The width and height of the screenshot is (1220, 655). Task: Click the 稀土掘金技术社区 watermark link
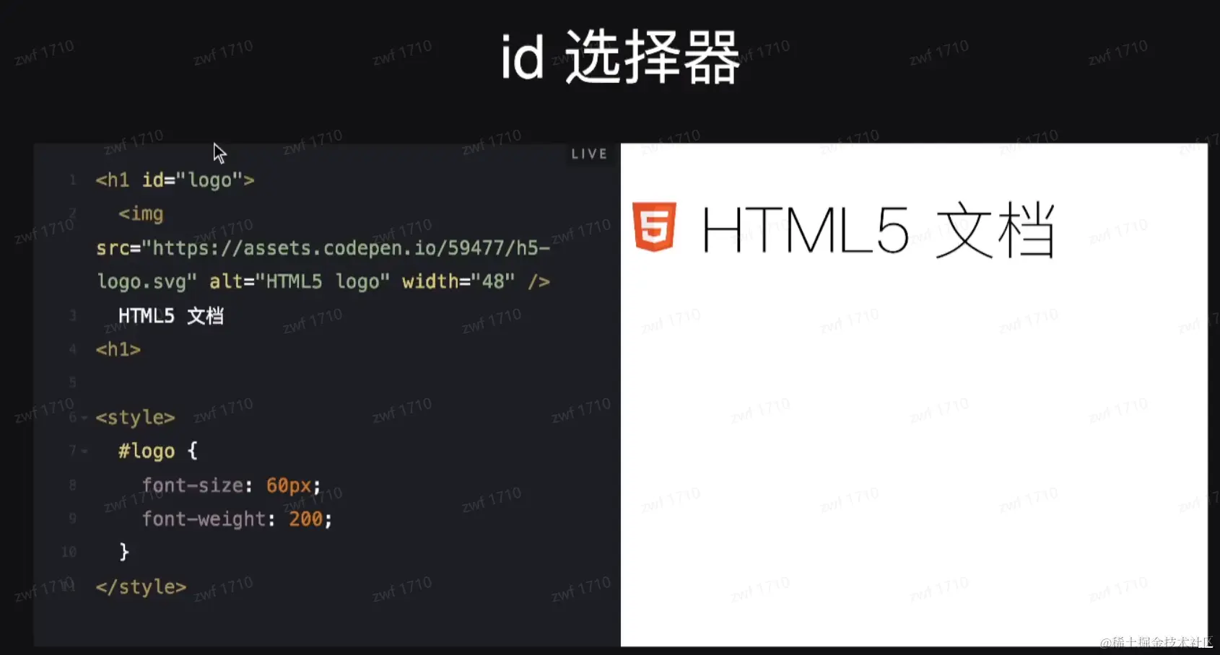[x=1156, y=642]
